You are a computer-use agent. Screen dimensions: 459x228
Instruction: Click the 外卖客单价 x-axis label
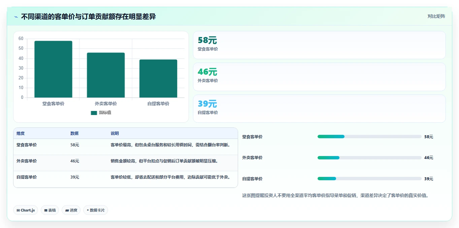(106, 104)
